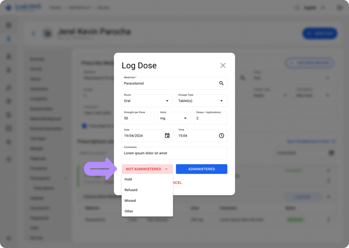Click the red Cancel link
The height and width of the screenshot is (248, 349).
click(177, 183)
